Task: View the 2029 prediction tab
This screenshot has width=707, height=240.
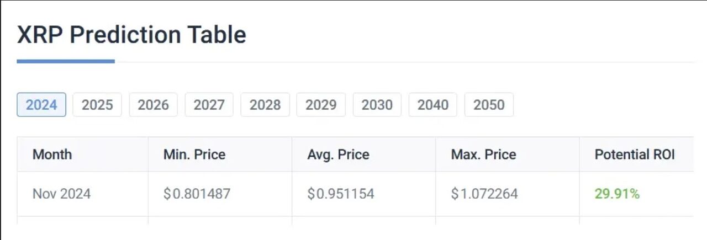Action: (321, 105)
